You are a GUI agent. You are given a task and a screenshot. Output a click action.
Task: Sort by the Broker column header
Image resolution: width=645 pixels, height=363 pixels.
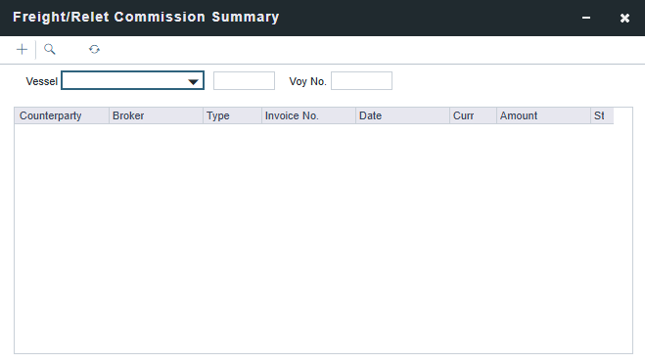pyautogui.click(x=156, y=115)
